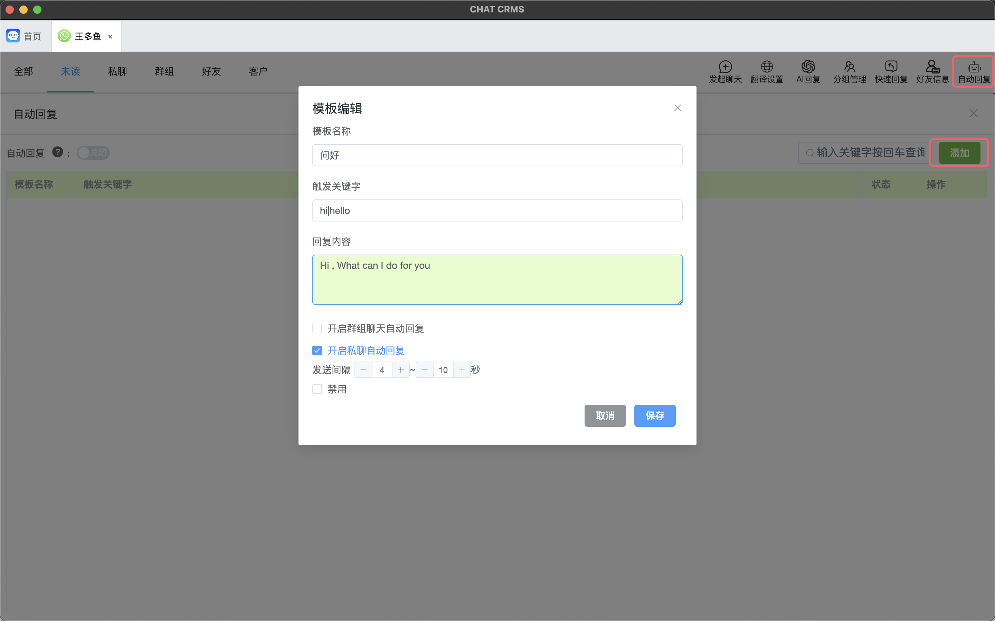Switch to the 全部 tab
995x621 pixels.
click(23, 71)
